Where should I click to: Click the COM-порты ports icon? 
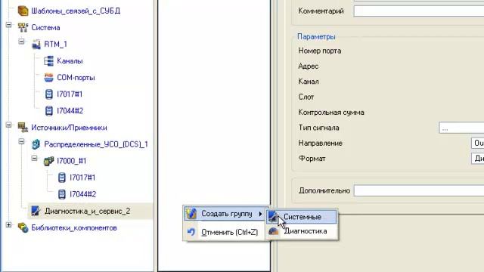pos(48,77)
